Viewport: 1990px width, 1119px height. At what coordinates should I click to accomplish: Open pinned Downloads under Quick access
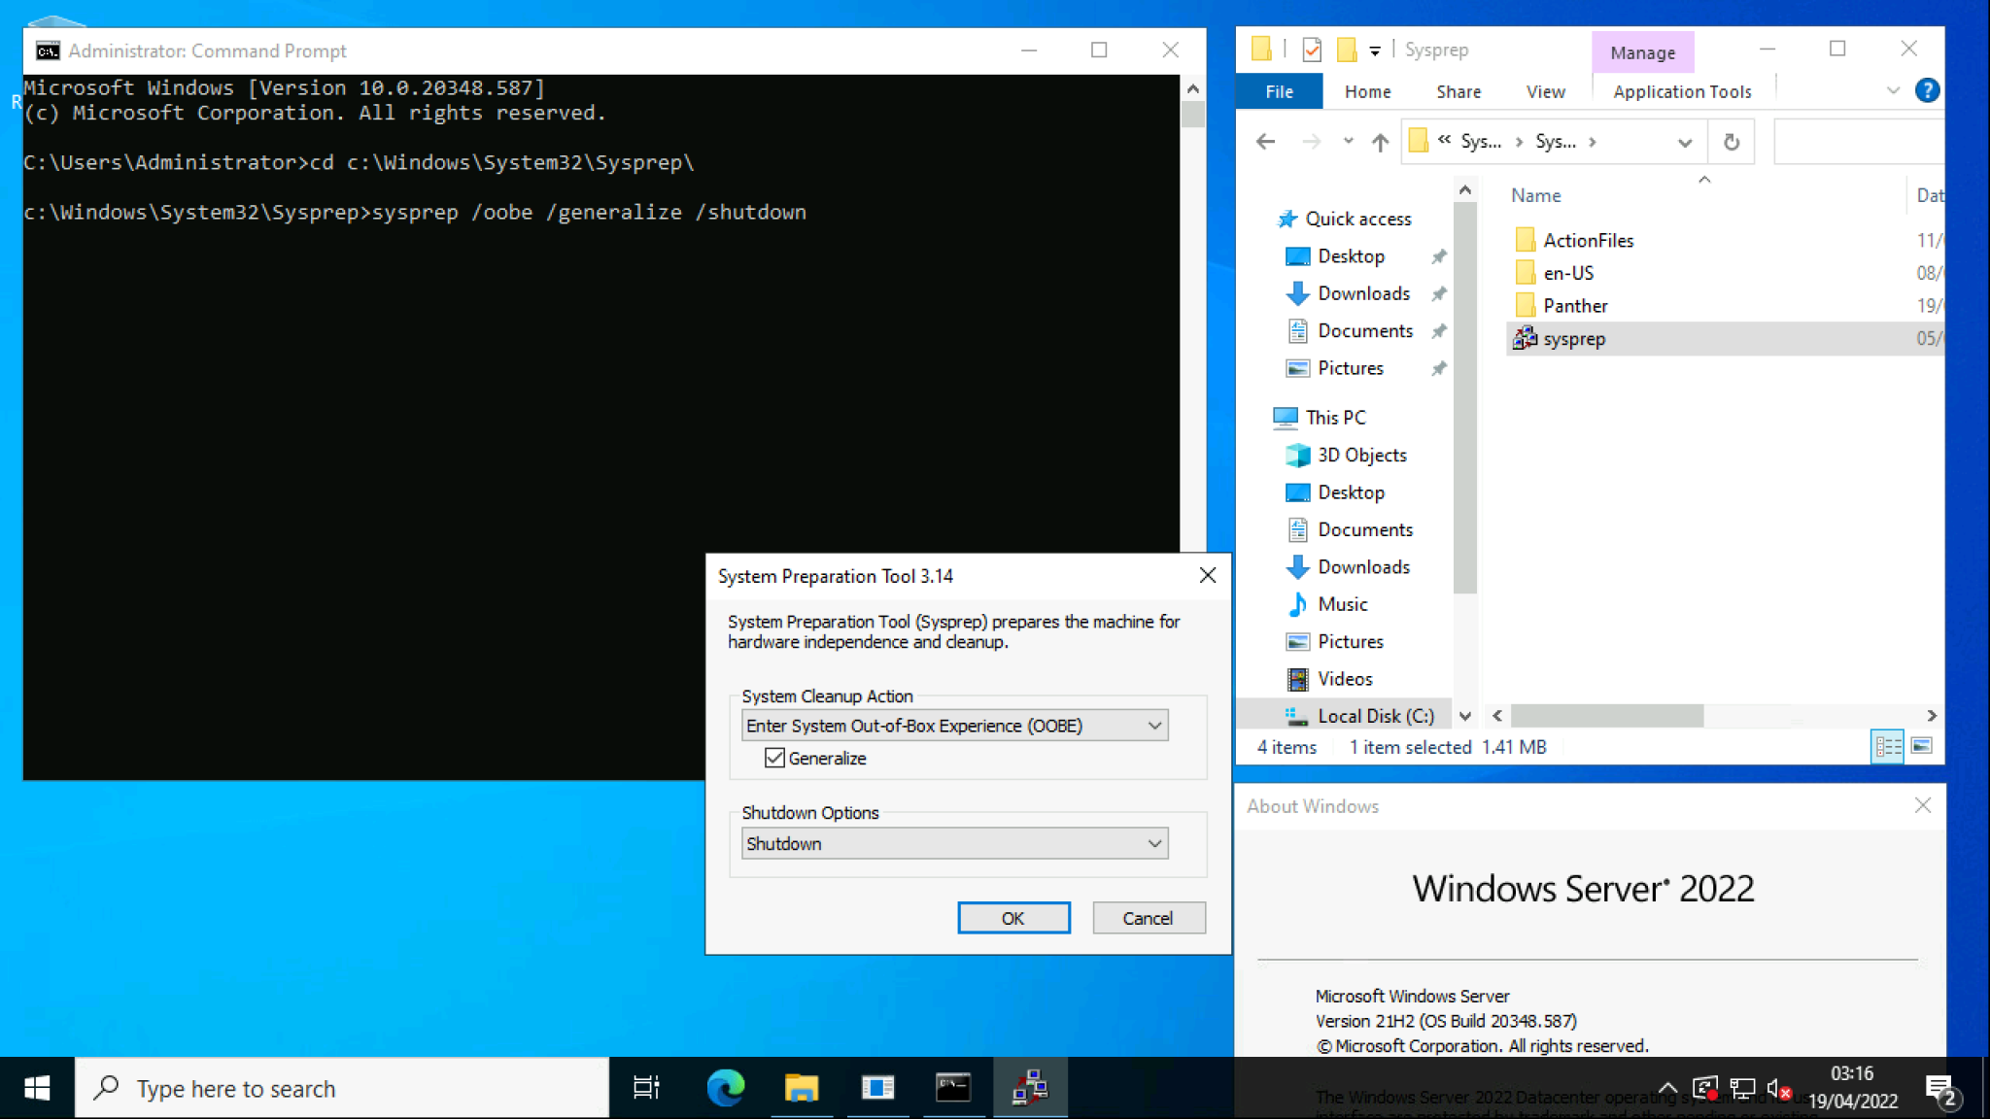[x=1362, y=293]
